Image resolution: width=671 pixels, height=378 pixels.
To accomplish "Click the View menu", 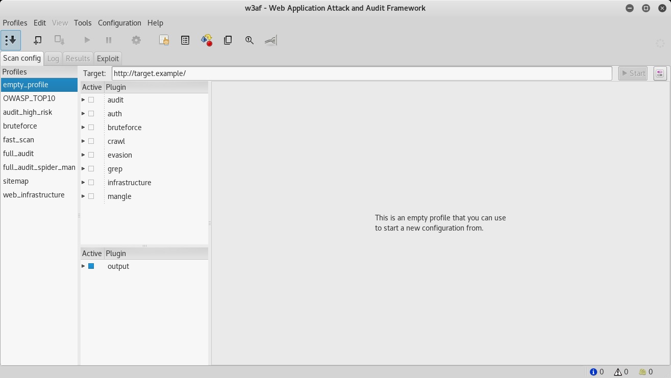I will 60,23.
